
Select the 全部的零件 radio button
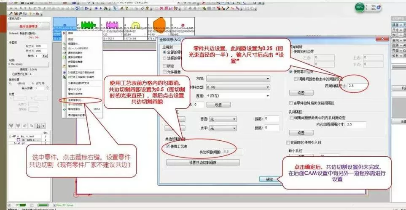pos(164,52)
